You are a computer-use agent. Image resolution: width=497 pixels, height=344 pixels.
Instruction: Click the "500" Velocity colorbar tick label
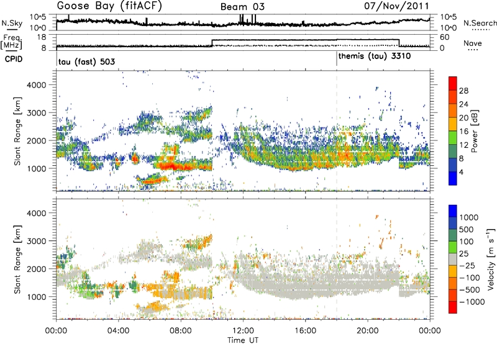pyautogui.click(x=467, y=229)
